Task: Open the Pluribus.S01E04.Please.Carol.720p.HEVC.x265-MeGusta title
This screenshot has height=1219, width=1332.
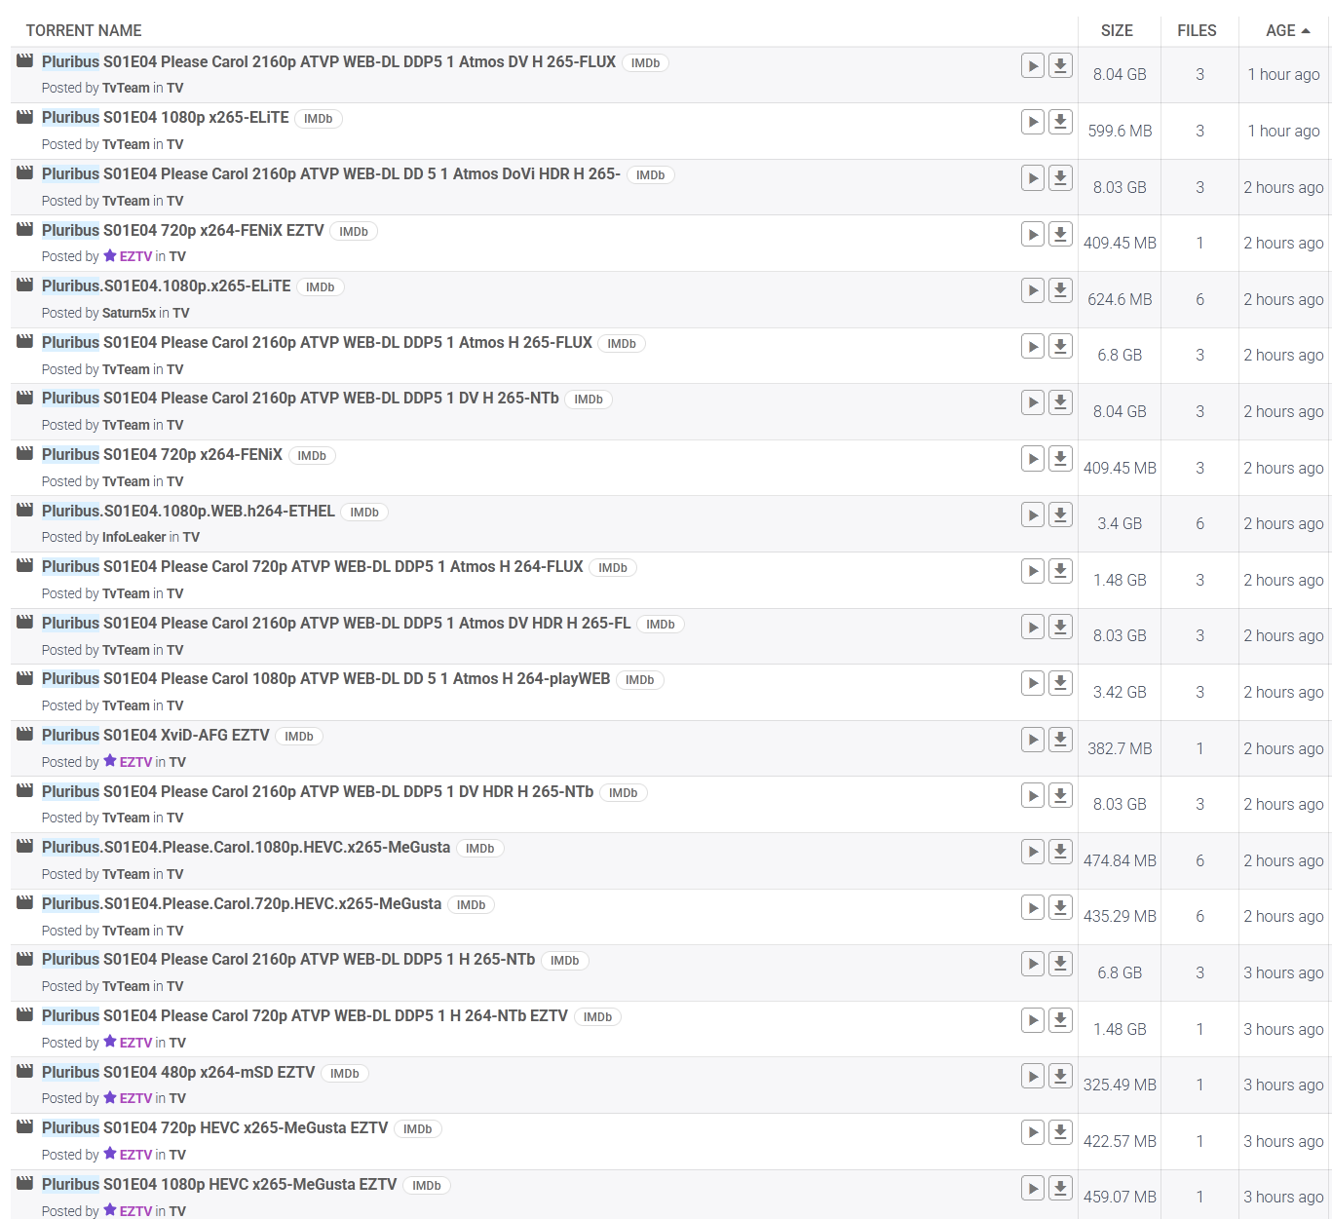Action: point(242,904)
